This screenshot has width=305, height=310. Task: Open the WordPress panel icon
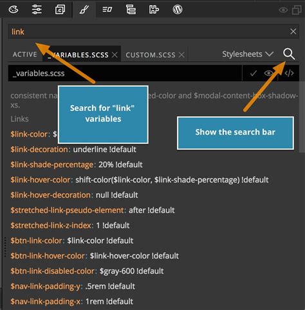[178, 10]
